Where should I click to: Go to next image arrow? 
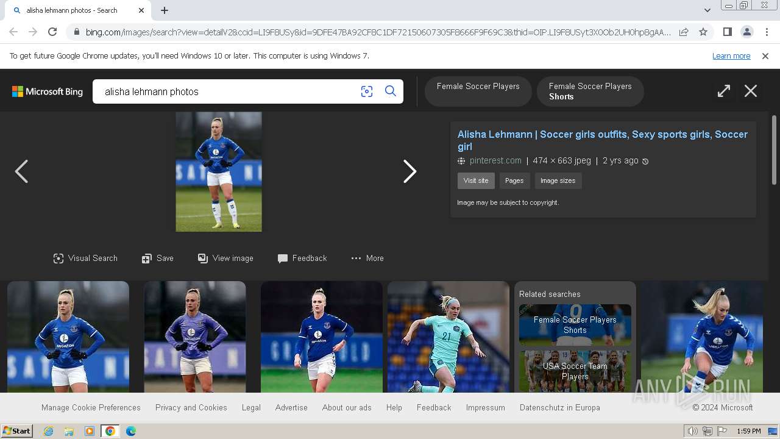(409, 171)
